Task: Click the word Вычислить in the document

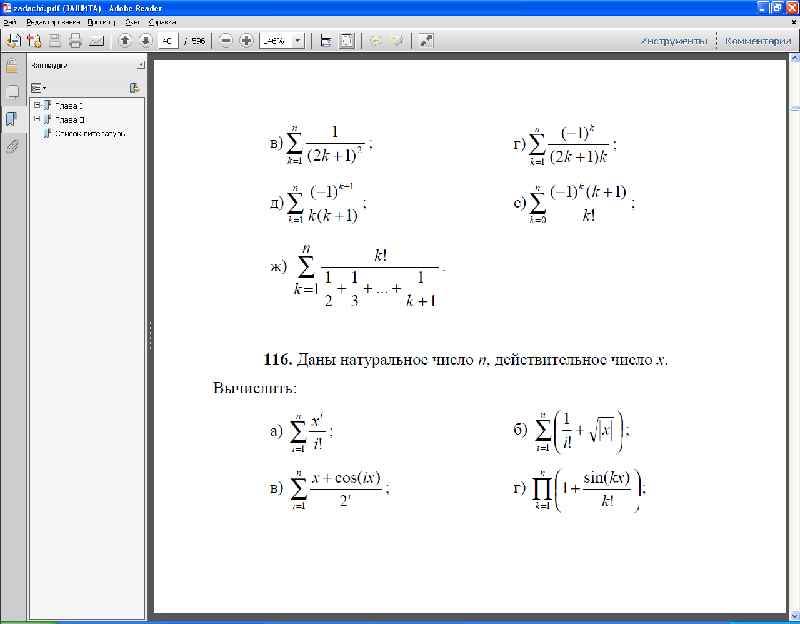Action: click(x=255, y=388)
